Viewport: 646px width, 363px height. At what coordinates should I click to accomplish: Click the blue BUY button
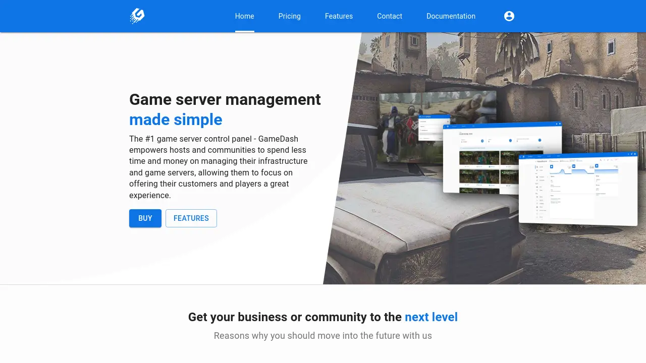click(x=145, y=218)
